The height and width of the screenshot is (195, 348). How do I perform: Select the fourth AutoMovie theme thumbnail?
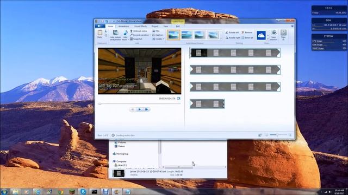213,35
